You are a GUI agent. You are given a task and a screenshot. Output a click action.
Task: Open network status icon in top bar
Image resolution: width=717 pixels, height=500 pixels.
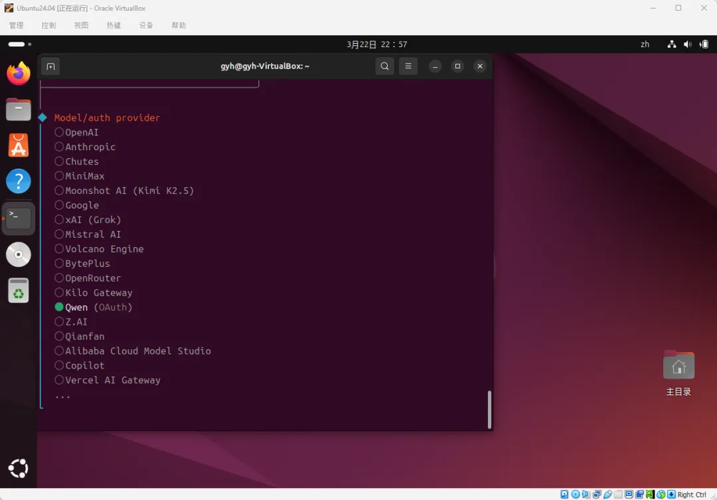point(672,44)
